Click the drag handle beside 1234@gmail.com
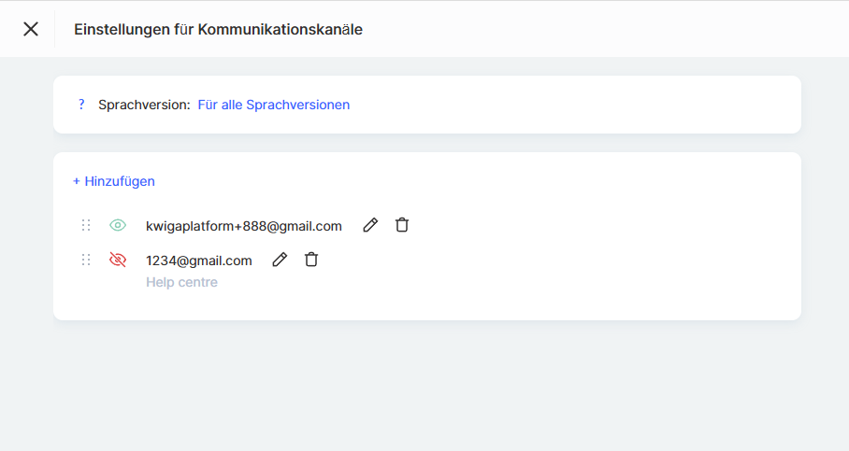Viewport: 849px width, 451px height. pyautogui.click(x=86, y=261)
